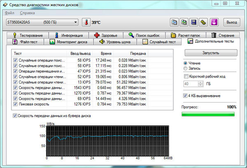Click the down arrow of the ГБ spinner
This screenshot has width=247, height=168.
[200, 85]
